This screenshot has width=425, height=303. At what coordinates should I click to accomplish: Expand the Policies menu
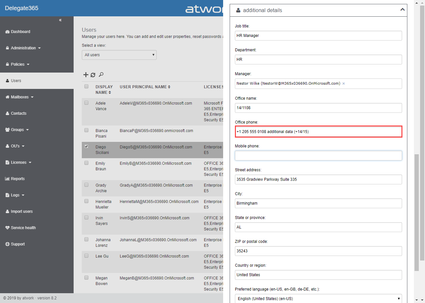click(18, 64)
